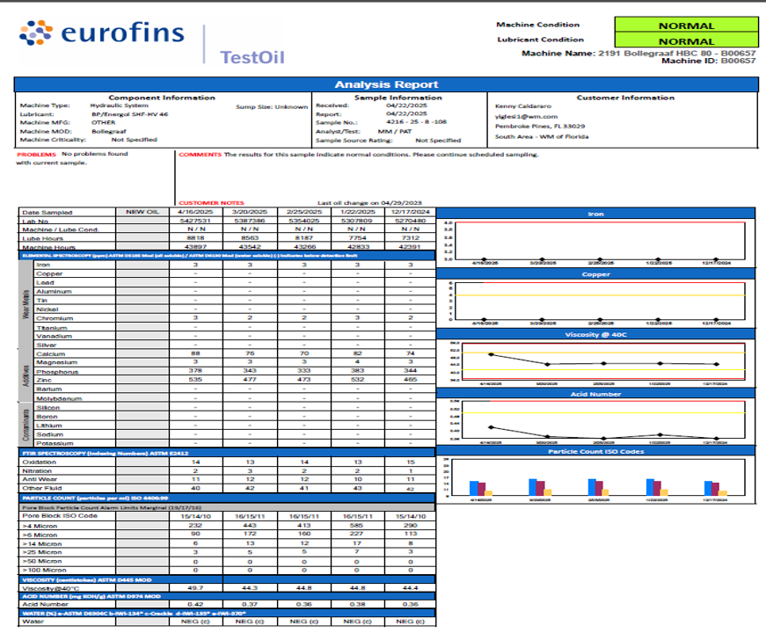The image size is (766, 633).
Task: Click the Component Information heading
Action: (162, 98)
